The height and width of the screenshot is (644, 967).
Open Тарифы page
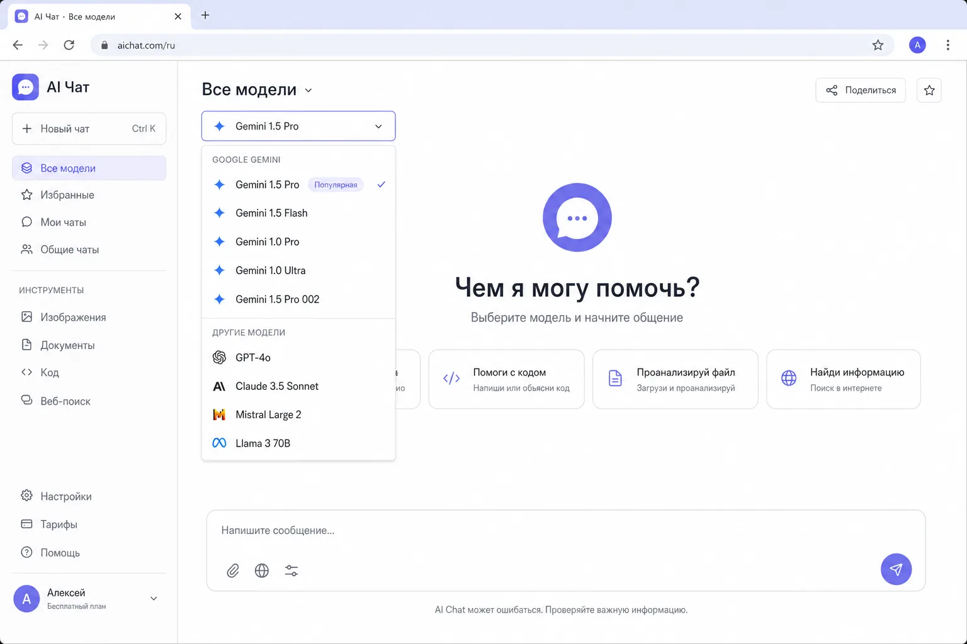[x=89, y=525]
